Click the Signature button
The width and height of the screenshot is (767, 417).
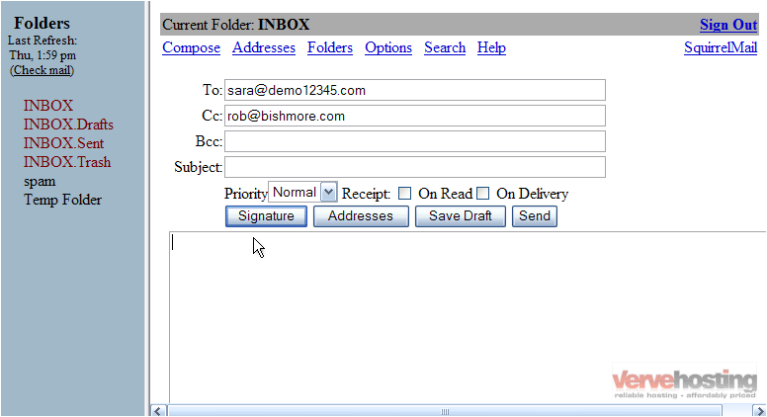coord(266,216)
